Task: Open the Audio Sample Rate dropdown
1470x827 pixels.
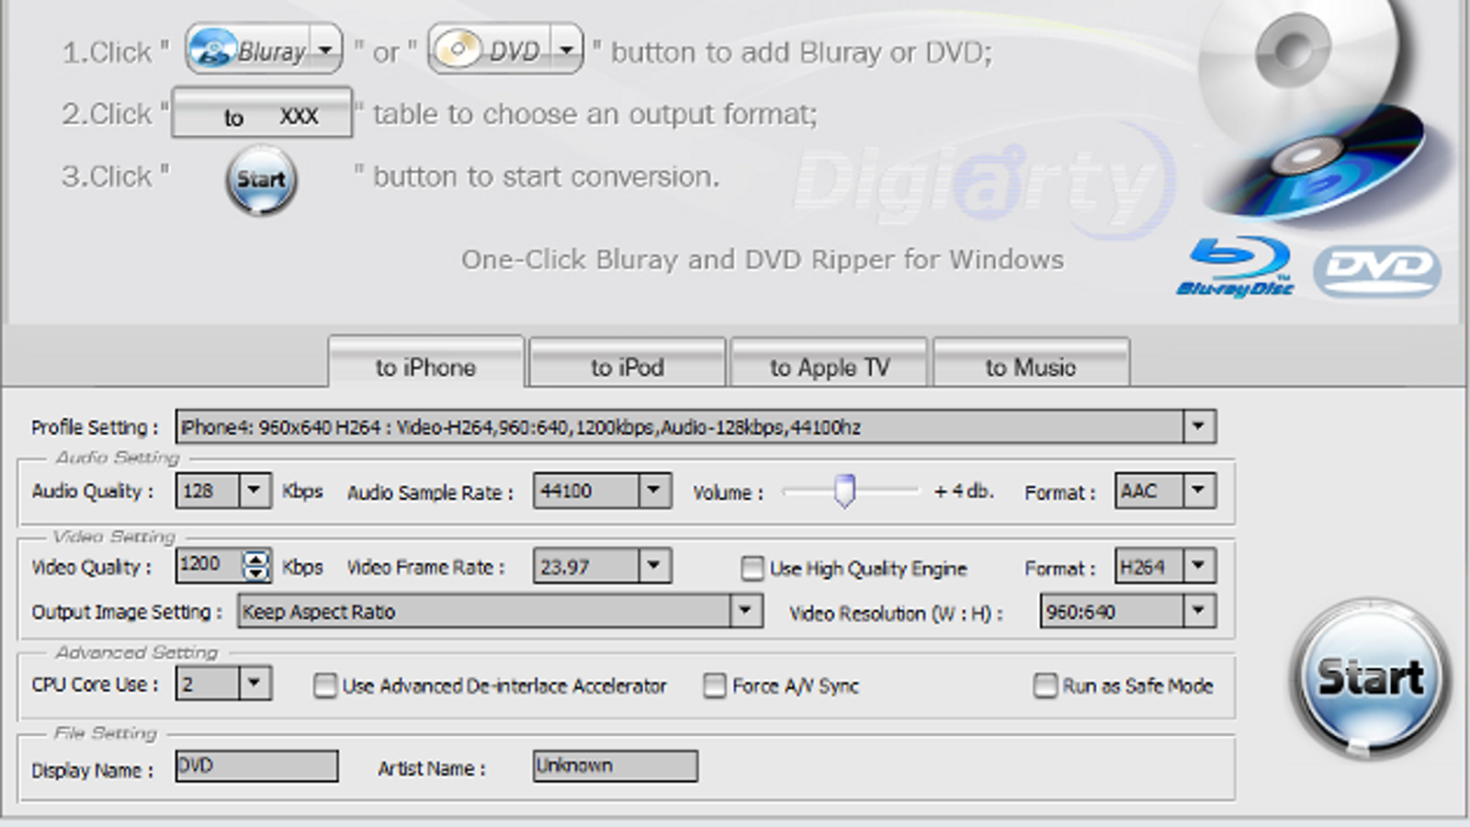Action: (653, 490)
